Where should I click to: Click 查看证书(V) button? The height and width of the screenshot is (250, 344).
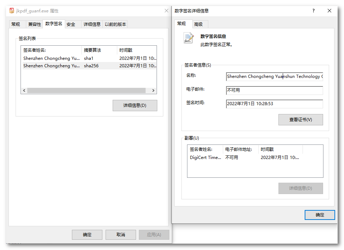[x=300, y=120]
